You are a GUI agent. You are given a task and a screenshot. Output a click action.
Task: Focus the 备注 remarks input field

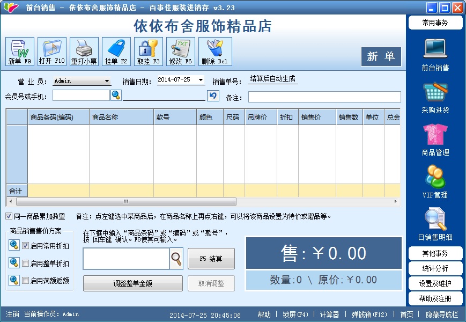tap(324, 97)
